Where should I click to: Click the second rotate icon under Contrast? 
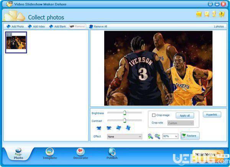109,128
